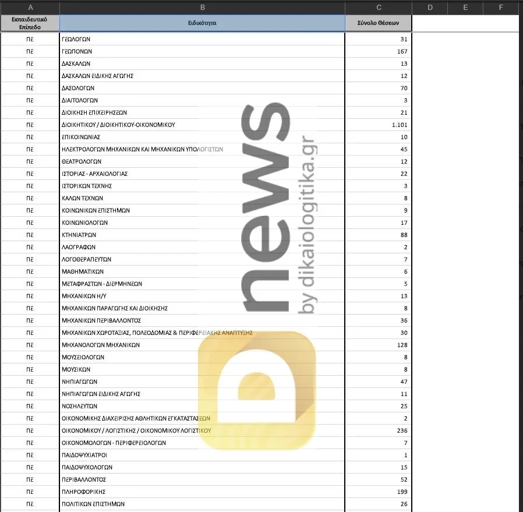Click the cell showing 236 positions
523x512 pixels.
tap(379, 430)
